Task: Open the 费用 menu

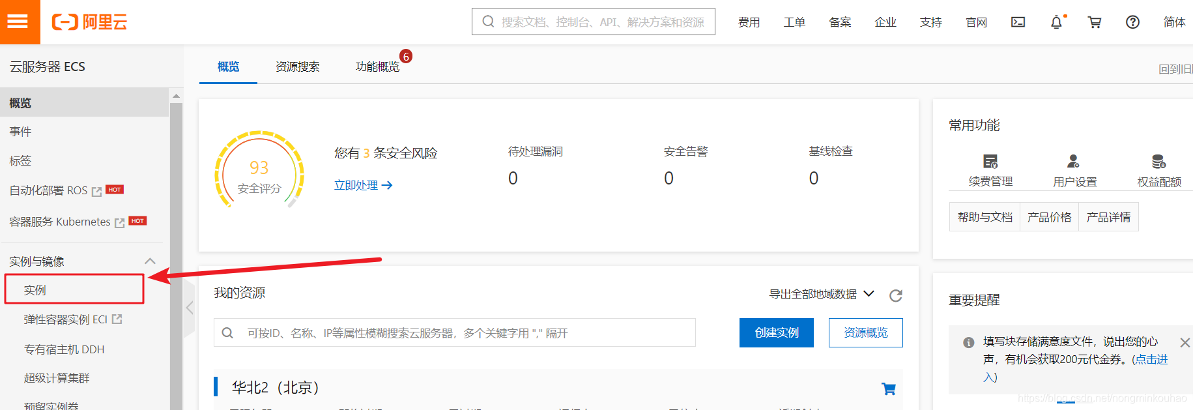Action: (749, 22)
